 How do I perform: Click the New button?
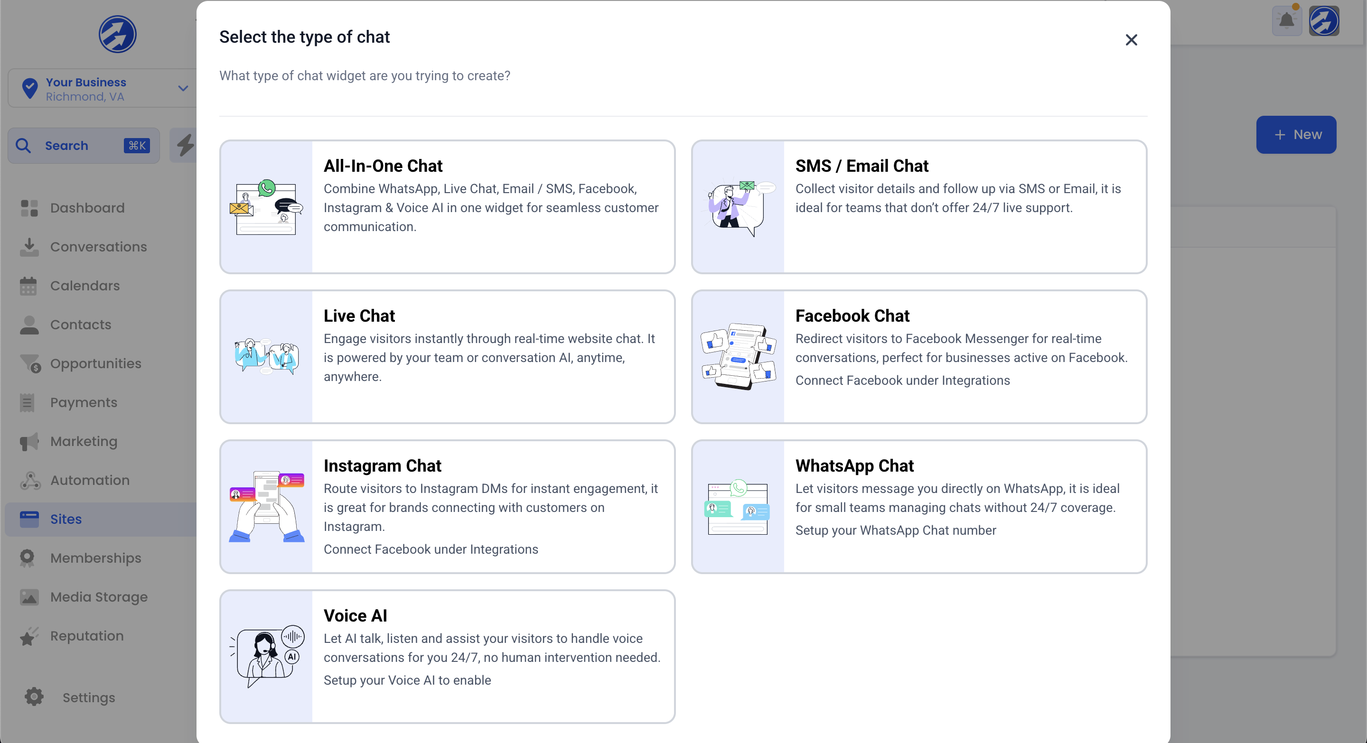pos(1296,134)
